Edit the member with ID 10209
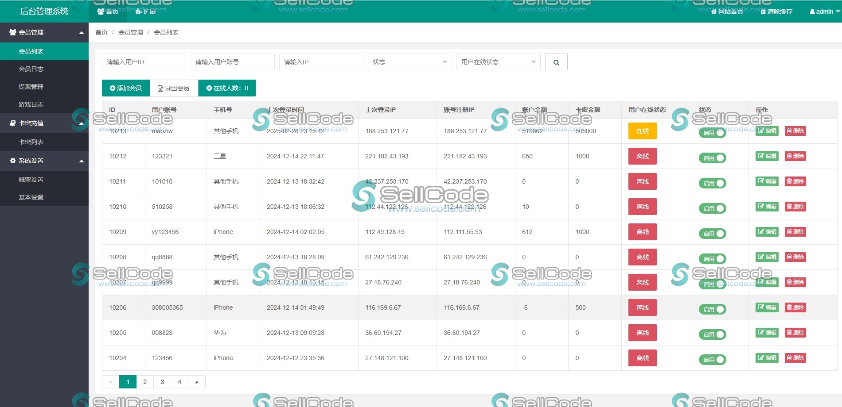The width and height of the screenshot is (842, 407). tap(767, 231)
